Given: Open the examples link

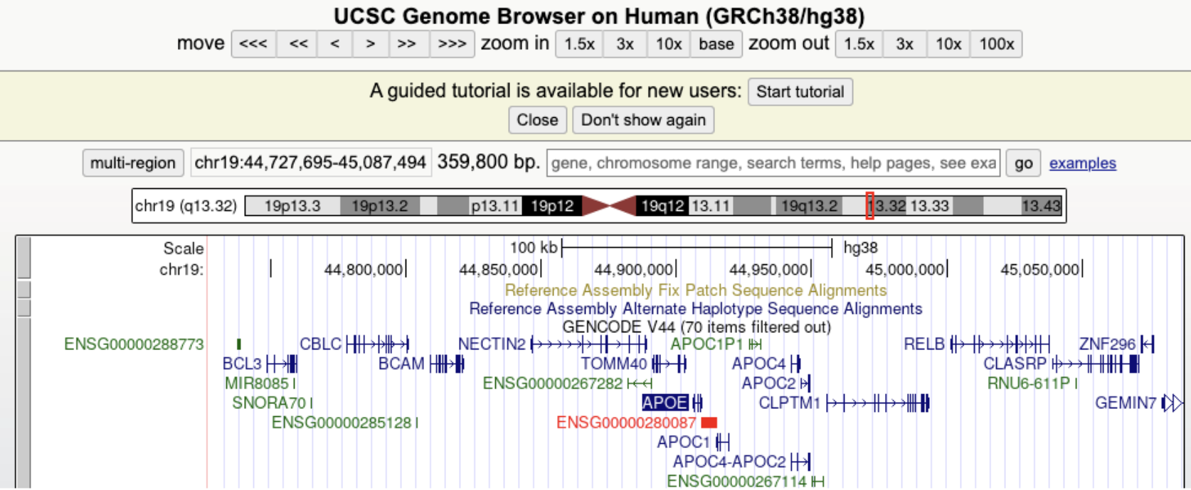Looking at the screenshot, I should [1082, 163].
